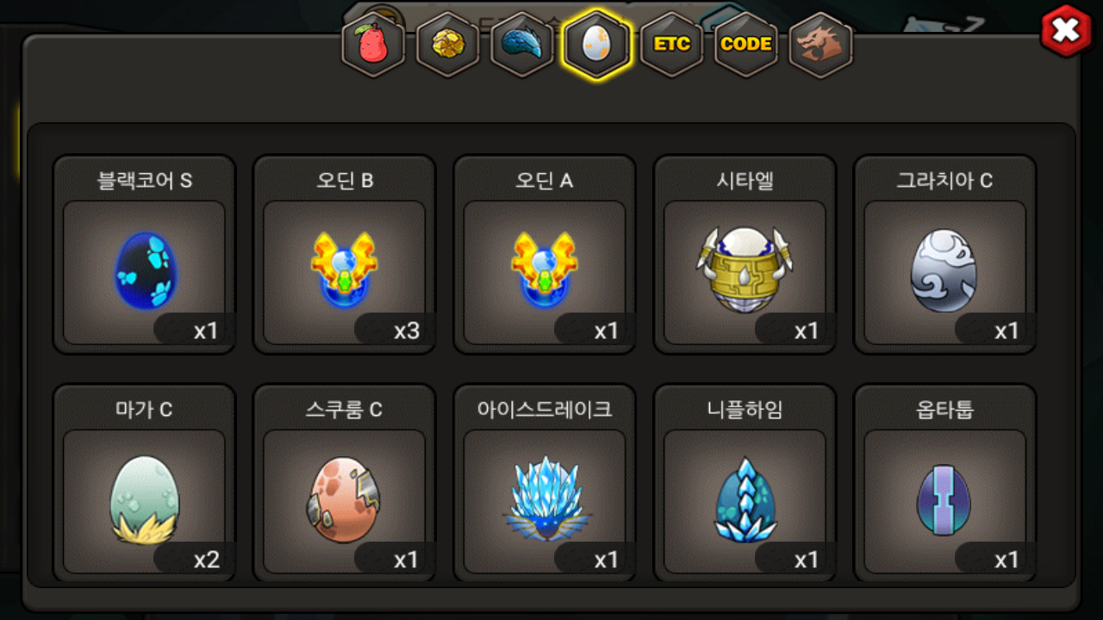Pick the 스쿠룸 C cracked egg
The image size is (1103, 620).
[x=344, y=483]
